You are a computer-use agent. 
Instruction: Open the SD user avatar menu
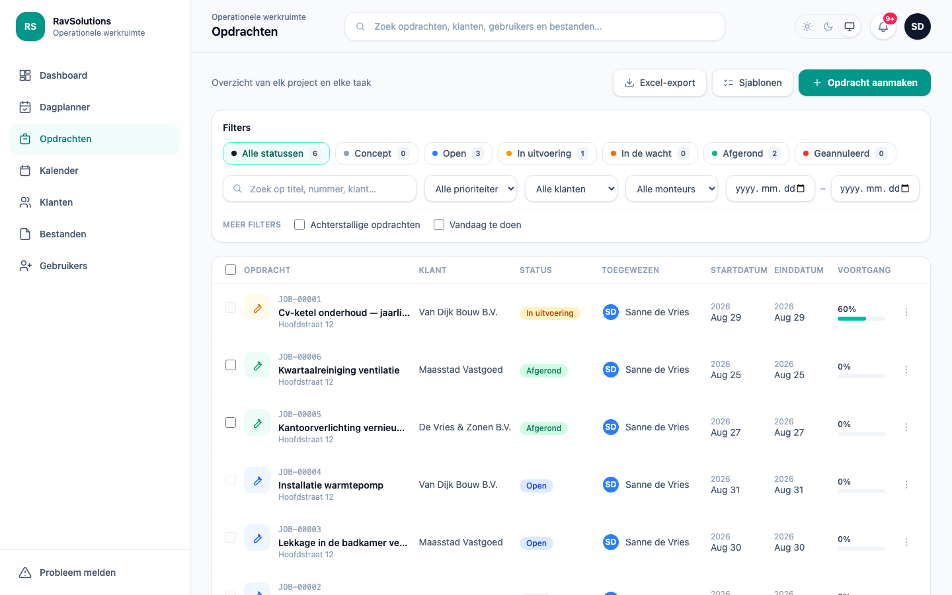918,26
